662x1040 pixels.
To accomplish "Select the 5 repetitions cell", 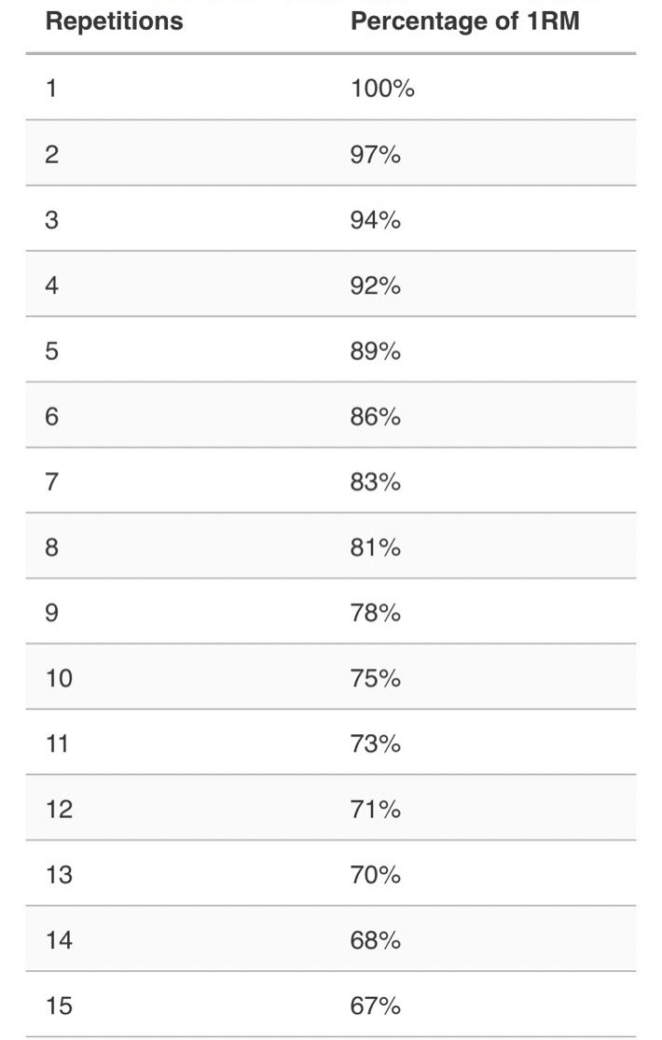I will pos(51,351).
